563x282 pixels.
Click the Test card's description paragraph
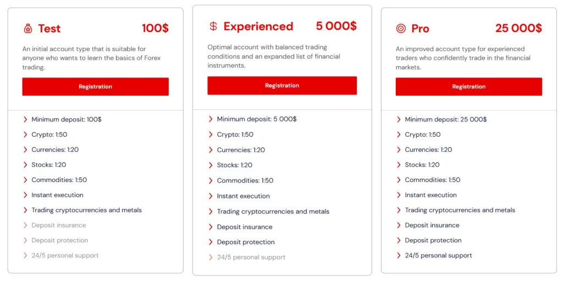click(91, 58)
